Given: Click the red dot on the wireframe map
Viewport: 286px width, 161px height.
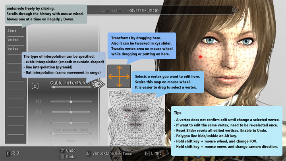Looking at the screenshot, I should tap(126, 116).
